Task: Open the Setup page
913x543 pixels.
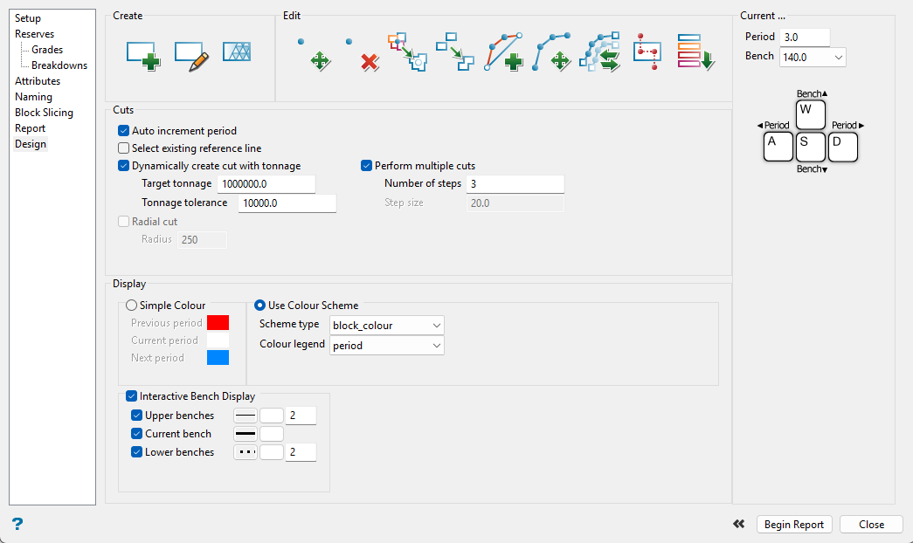Action: [x=28, y=18]
